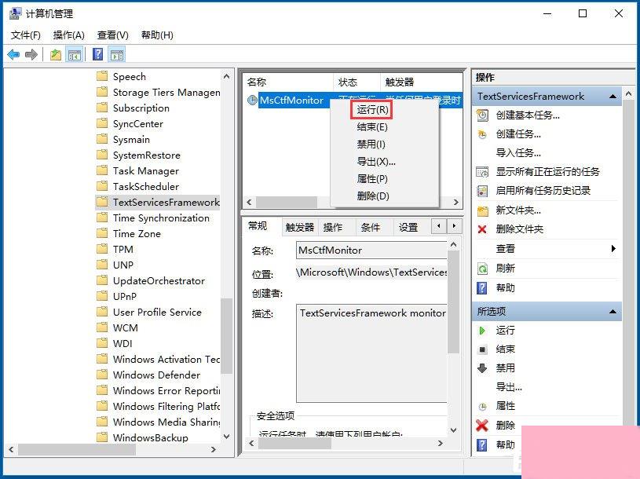Click tree pane scroll up arrow
Screen dimensions: 640x479
point(226,76)
